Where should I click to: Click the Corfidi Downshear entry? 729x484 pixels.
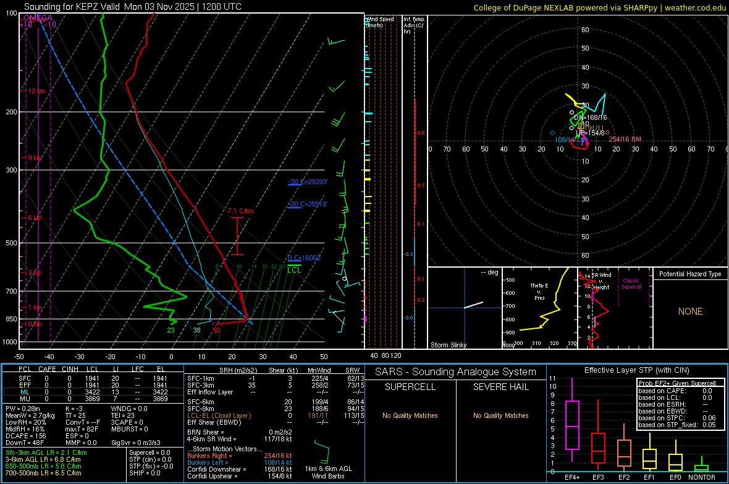coord(240,469)
